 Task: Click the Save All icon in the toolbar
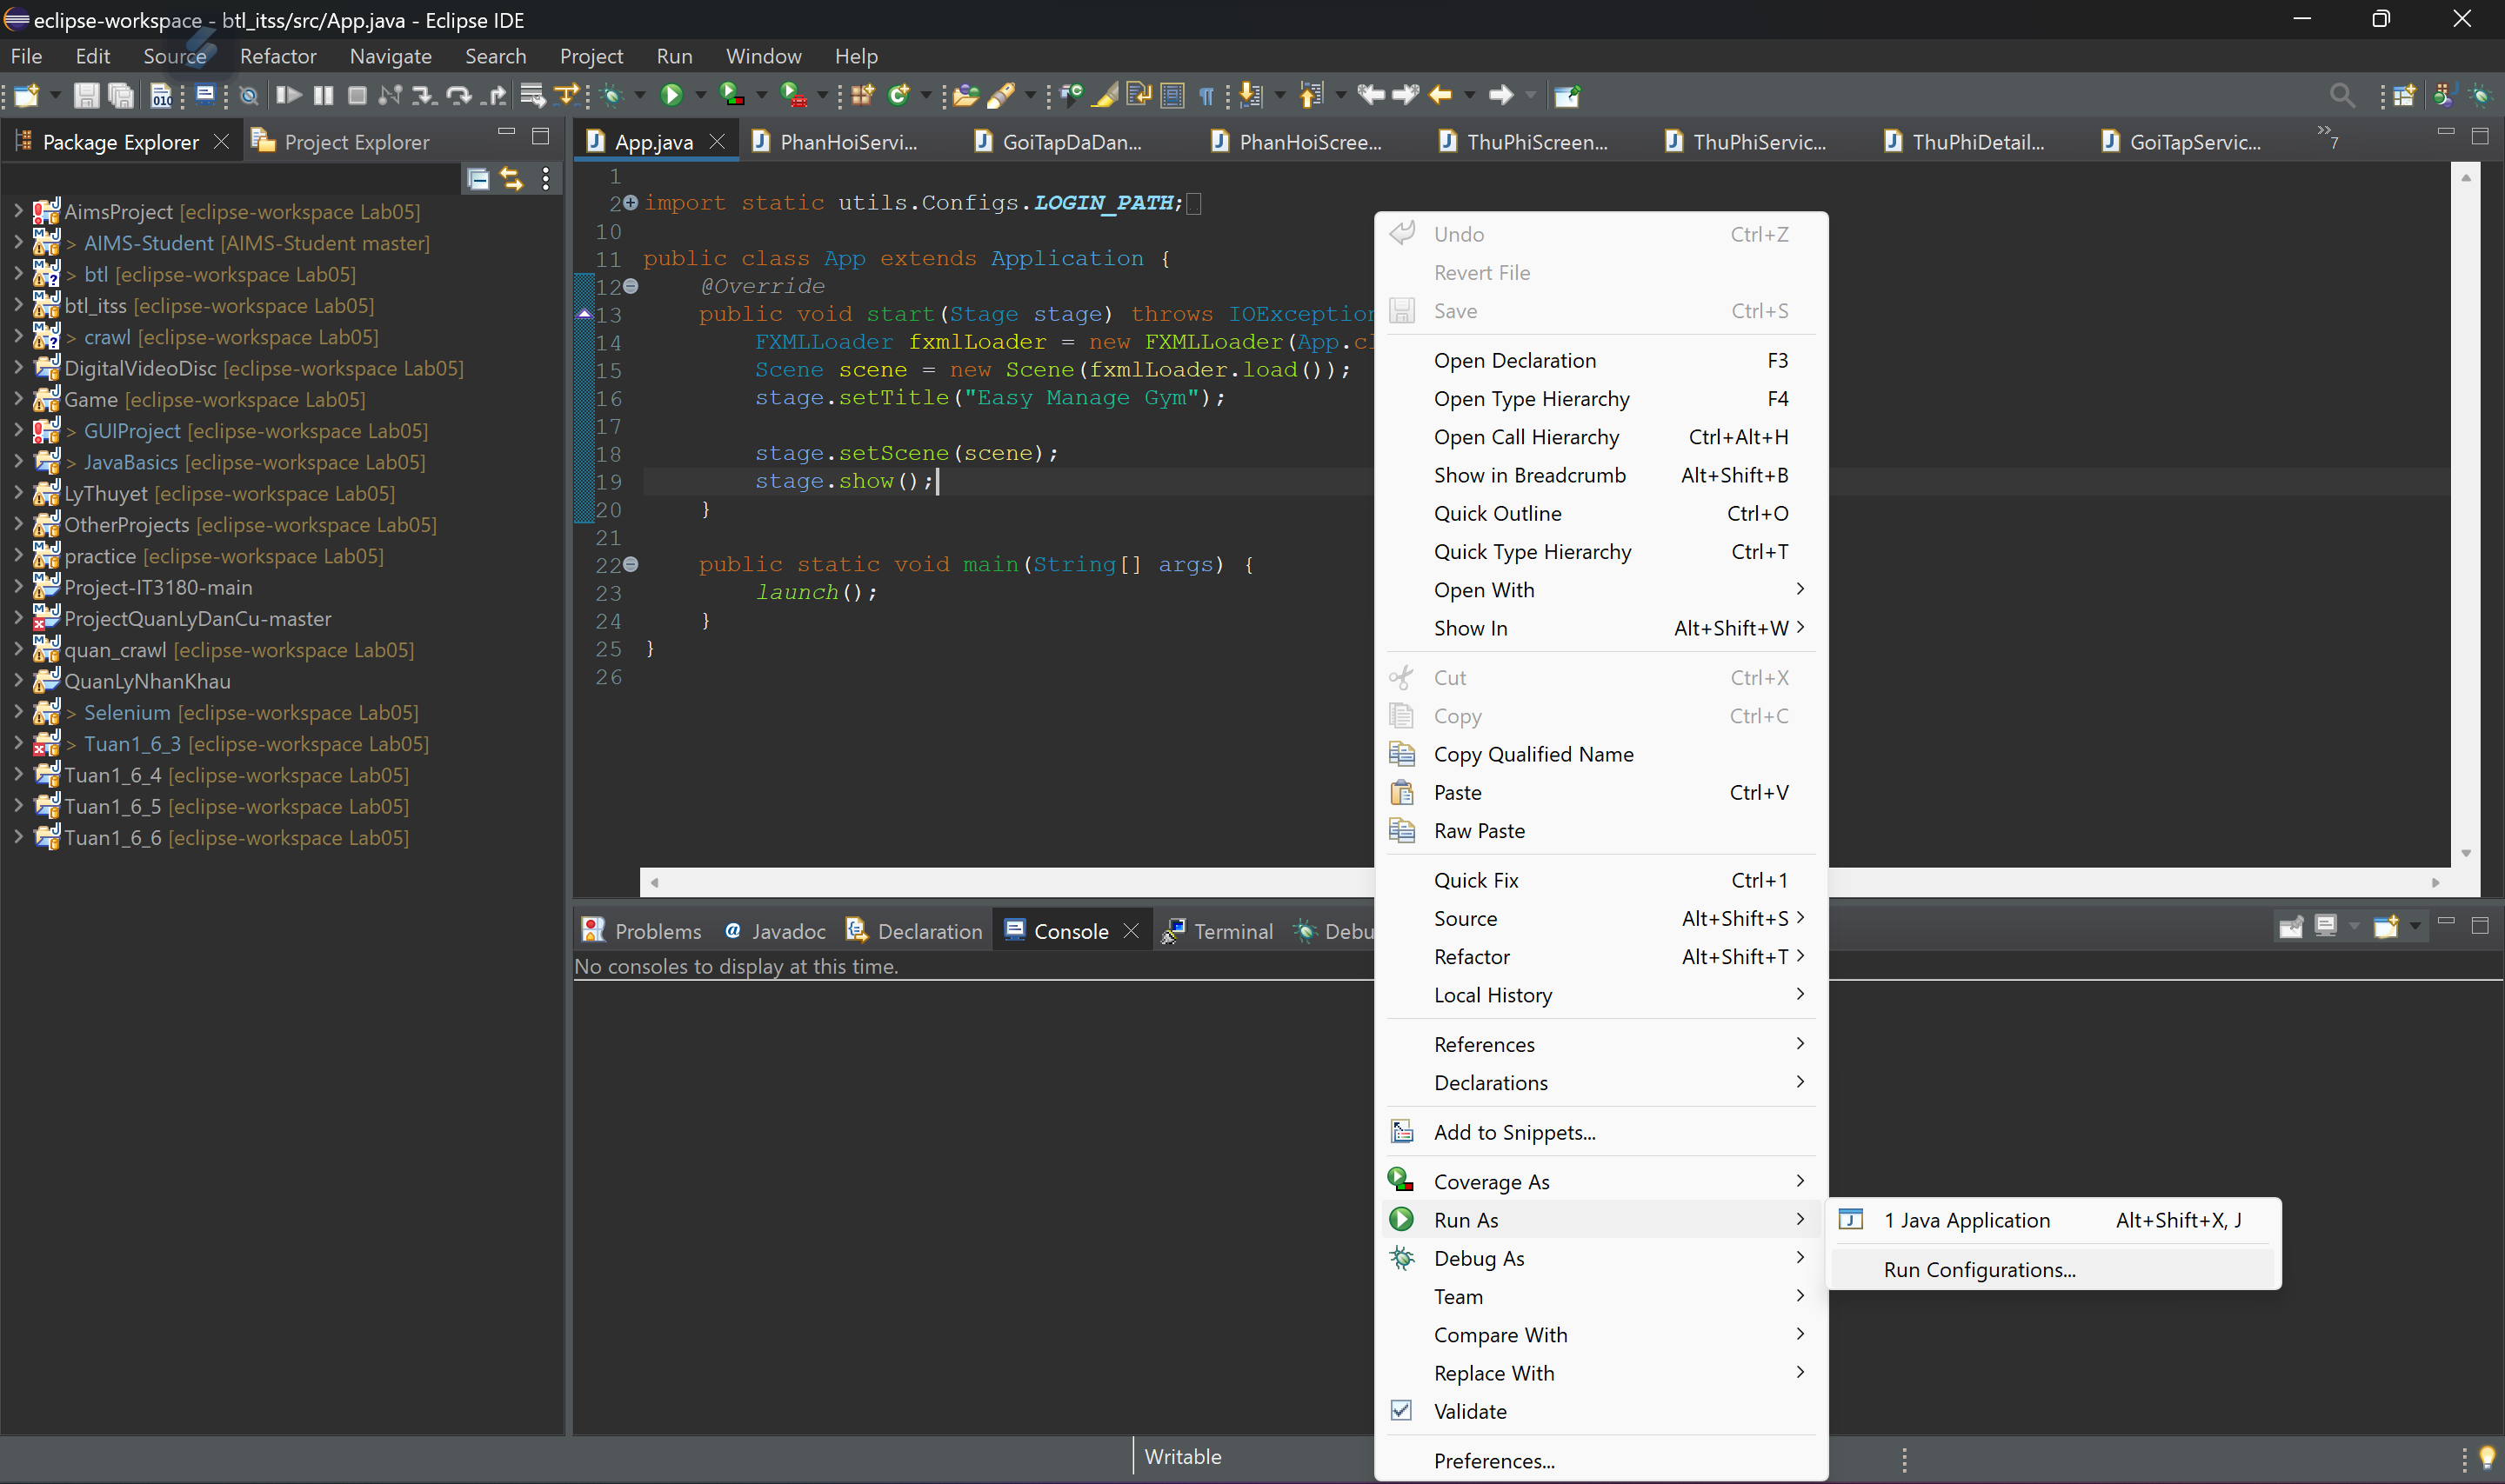(121, 95)
